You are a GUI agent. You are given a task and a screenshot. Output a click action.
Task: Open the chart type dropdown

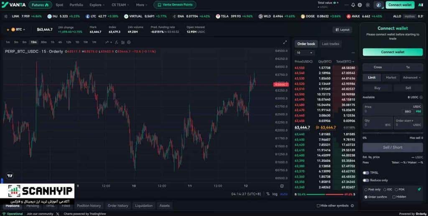click(109, 42)
